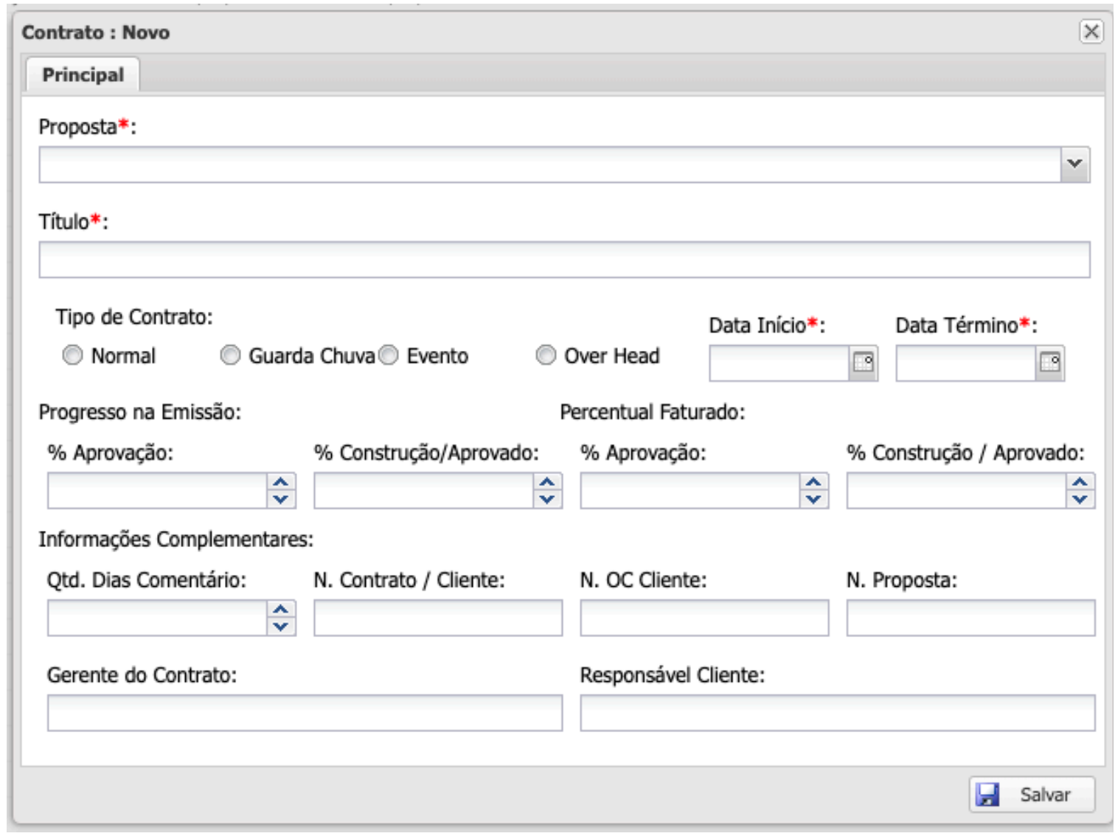The height and width of the screenshot is (836, 1115).
Task: Close the Contrato : Novo dialog
Action: click(1091, 32)
